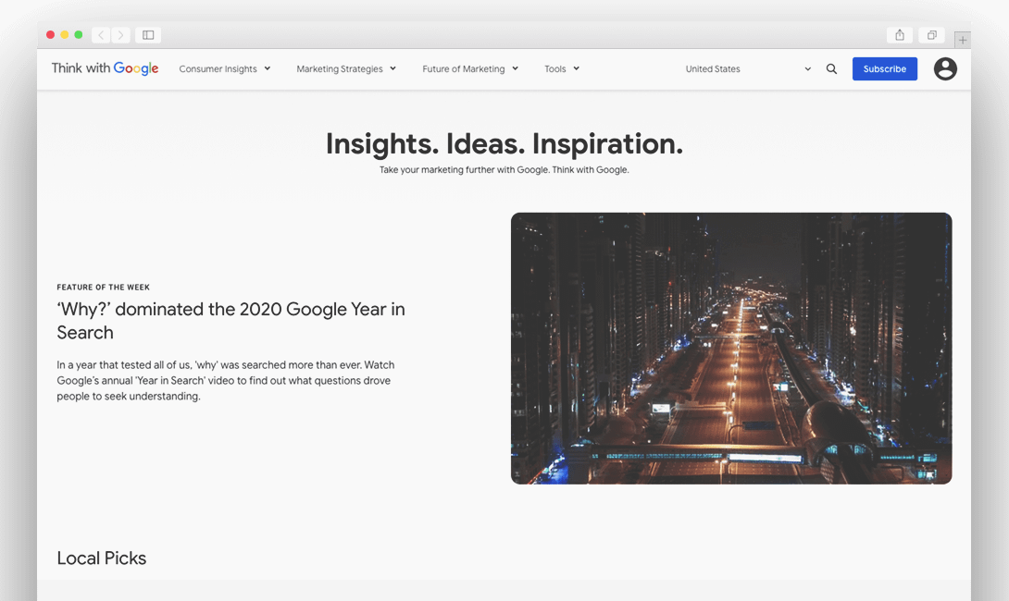1009x601 pixels.
Task: Open the Future of Marketing menu
Action: tap(464, 68)
